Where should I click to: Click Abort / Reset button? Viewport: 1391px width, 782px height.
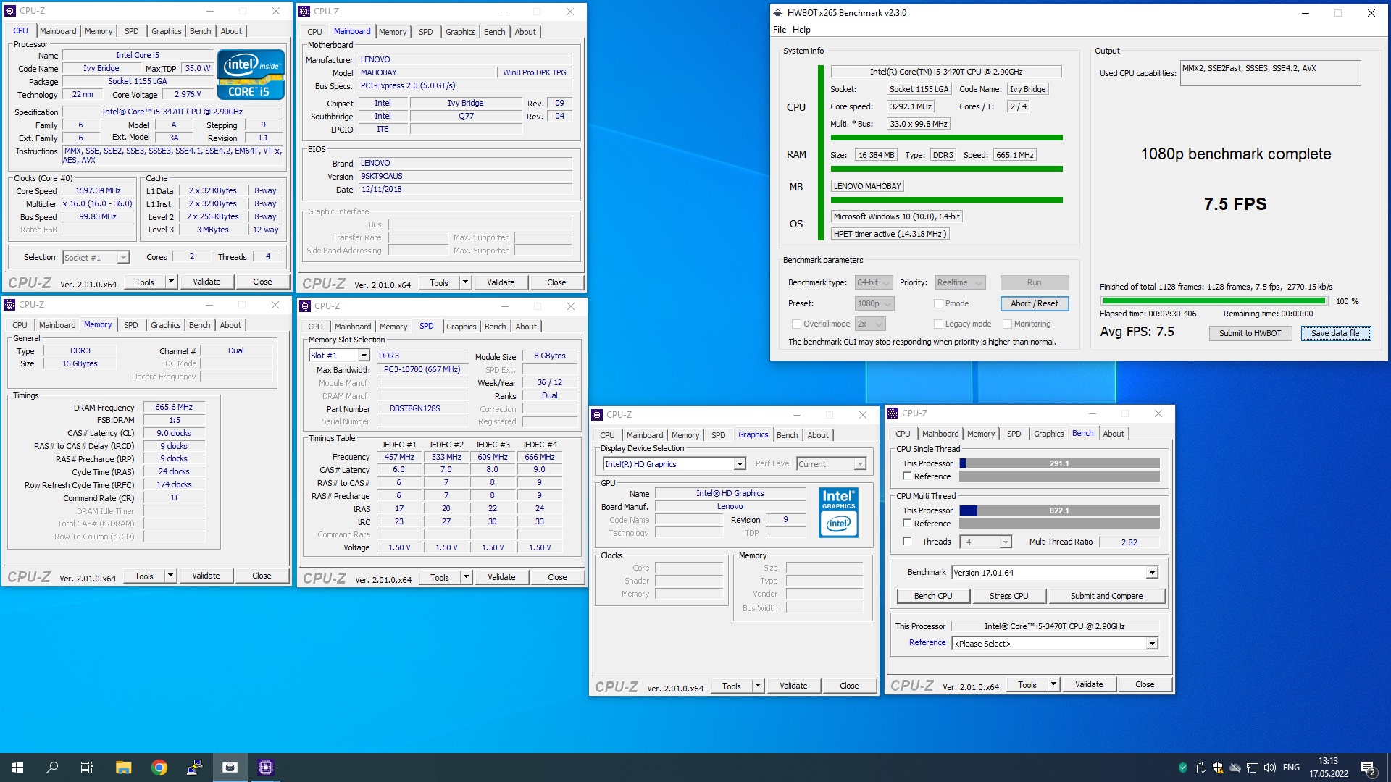click(1034, 303)
